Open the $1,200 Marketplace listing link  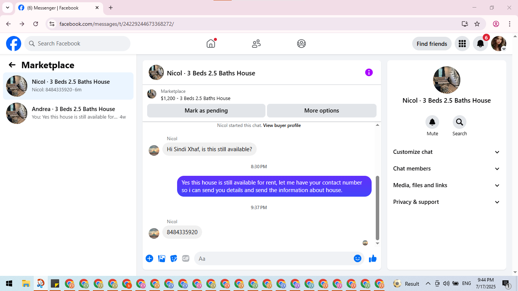point(196,98)
